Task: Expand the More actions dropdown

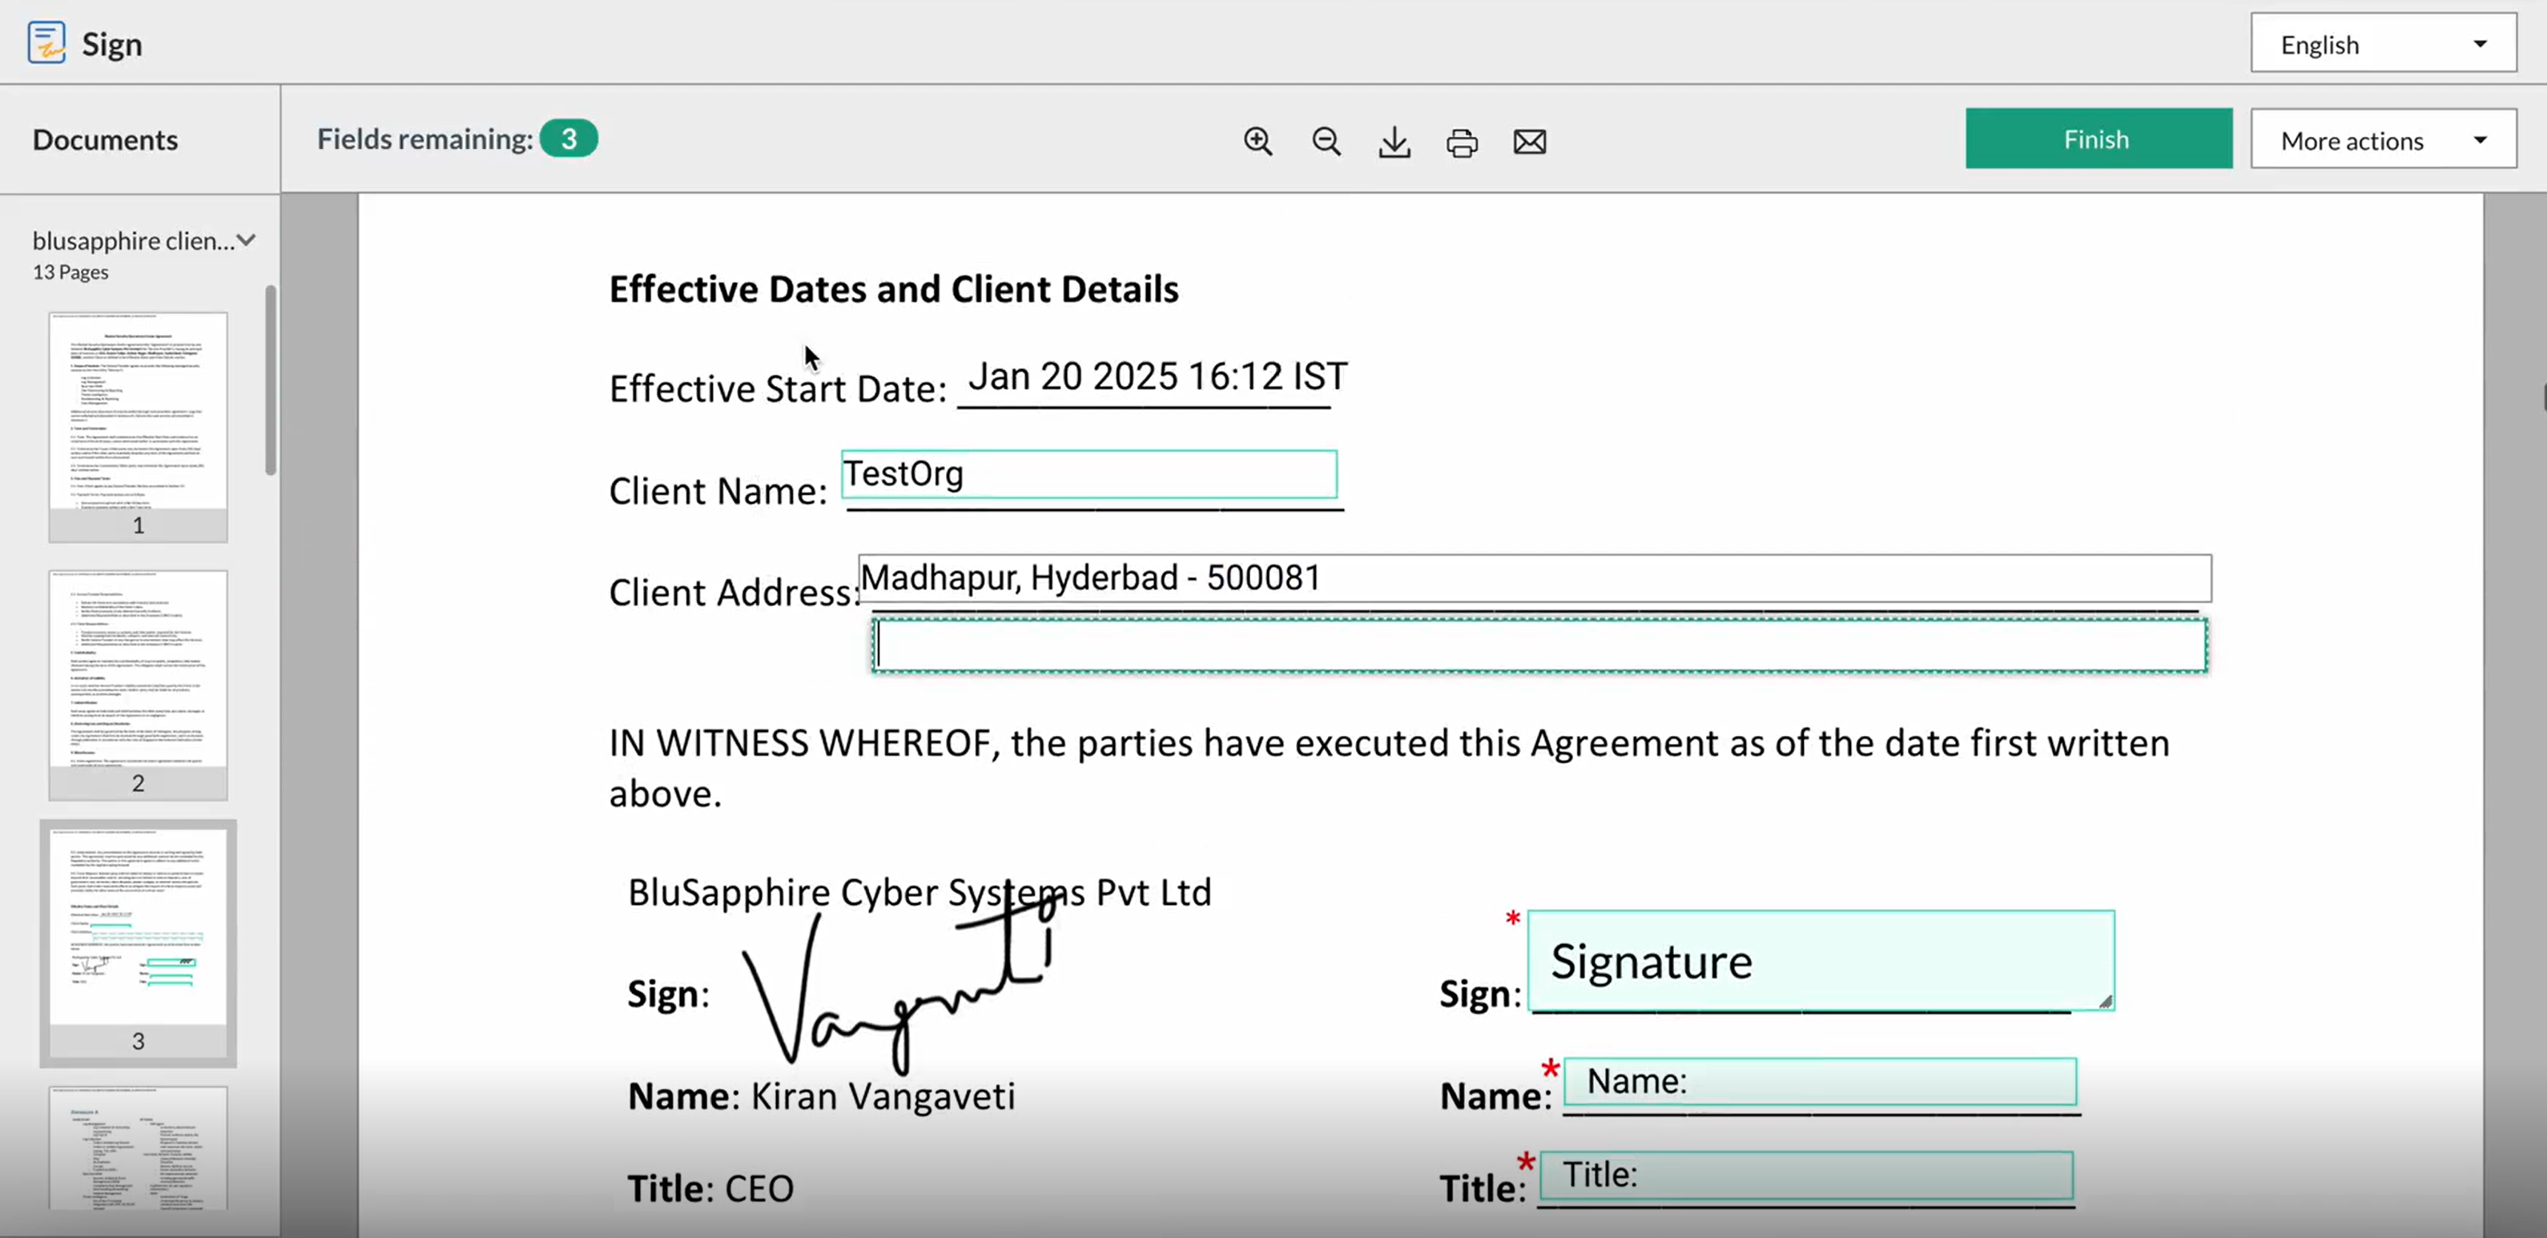Action: point(2383,140)
